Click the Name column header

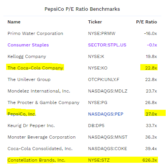[x=14, y=22]
